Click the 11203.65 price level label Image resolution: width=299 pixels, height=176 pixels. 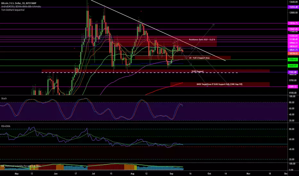click(293, 36)
